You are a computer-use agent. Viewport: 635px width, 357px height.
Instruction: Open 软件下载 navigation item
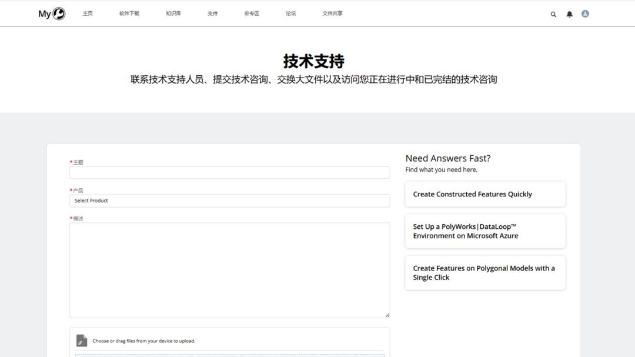pos(129,14)
